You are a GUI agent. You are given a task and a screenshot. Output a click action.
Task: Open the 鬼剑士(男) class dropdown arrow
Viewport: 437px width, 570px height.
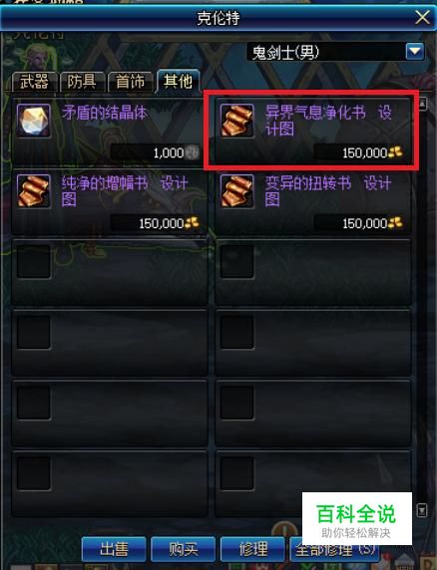coord(415,51)
